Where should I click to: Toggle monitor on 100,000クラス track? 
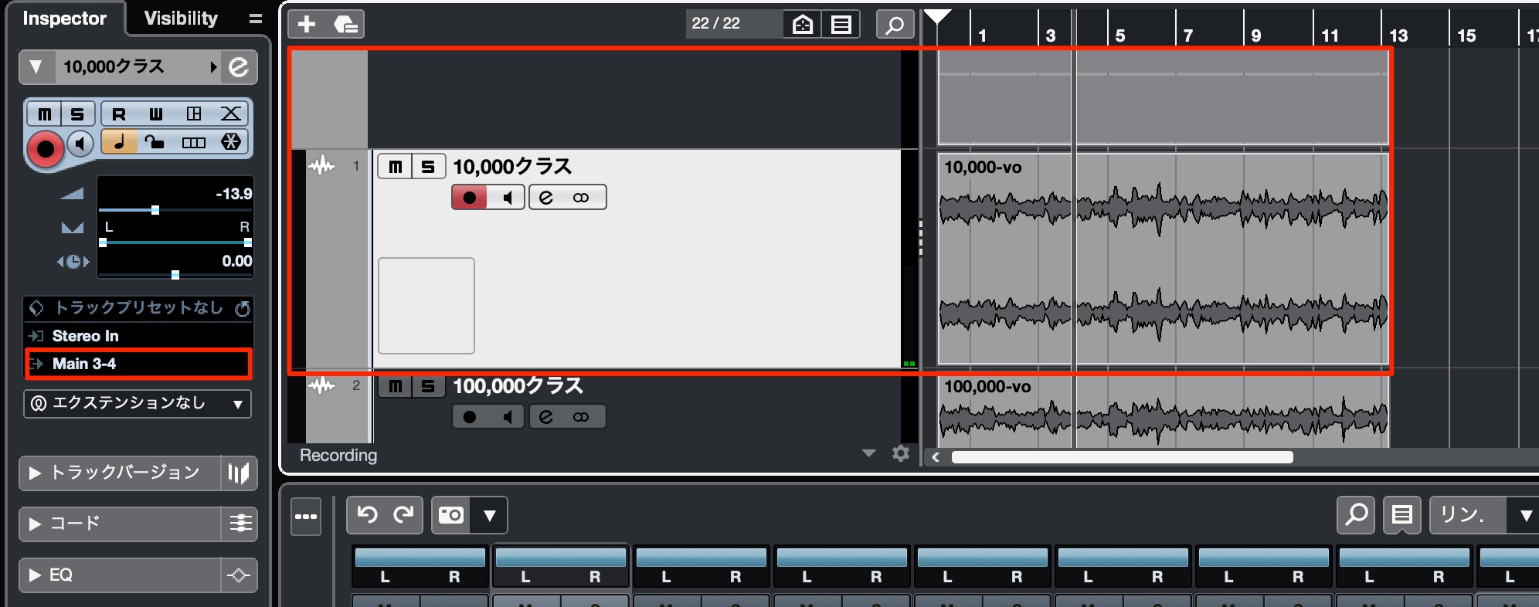(507, 417)
